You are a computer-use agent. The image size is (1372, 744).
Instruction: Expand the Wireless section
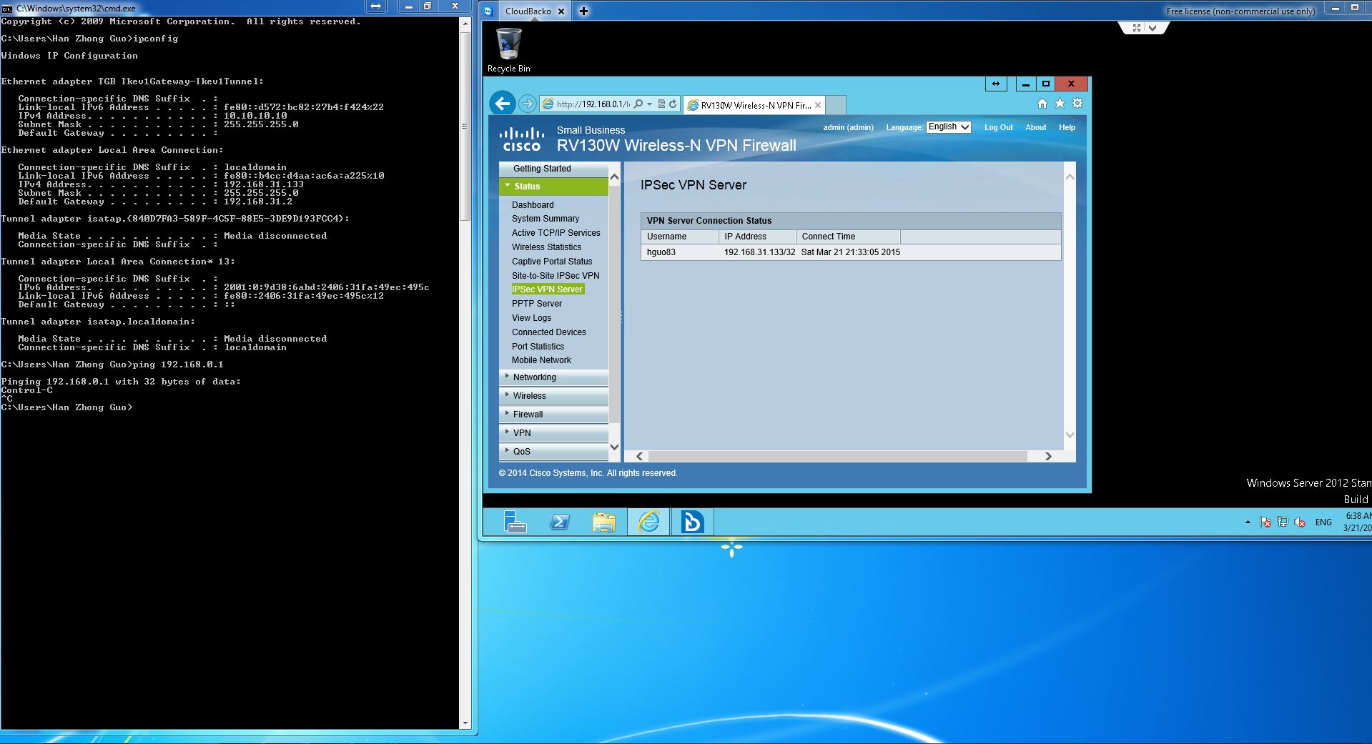(x=553, y=396)
